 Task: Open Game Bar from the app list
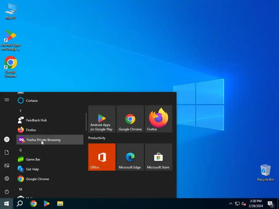coord(50,159)
